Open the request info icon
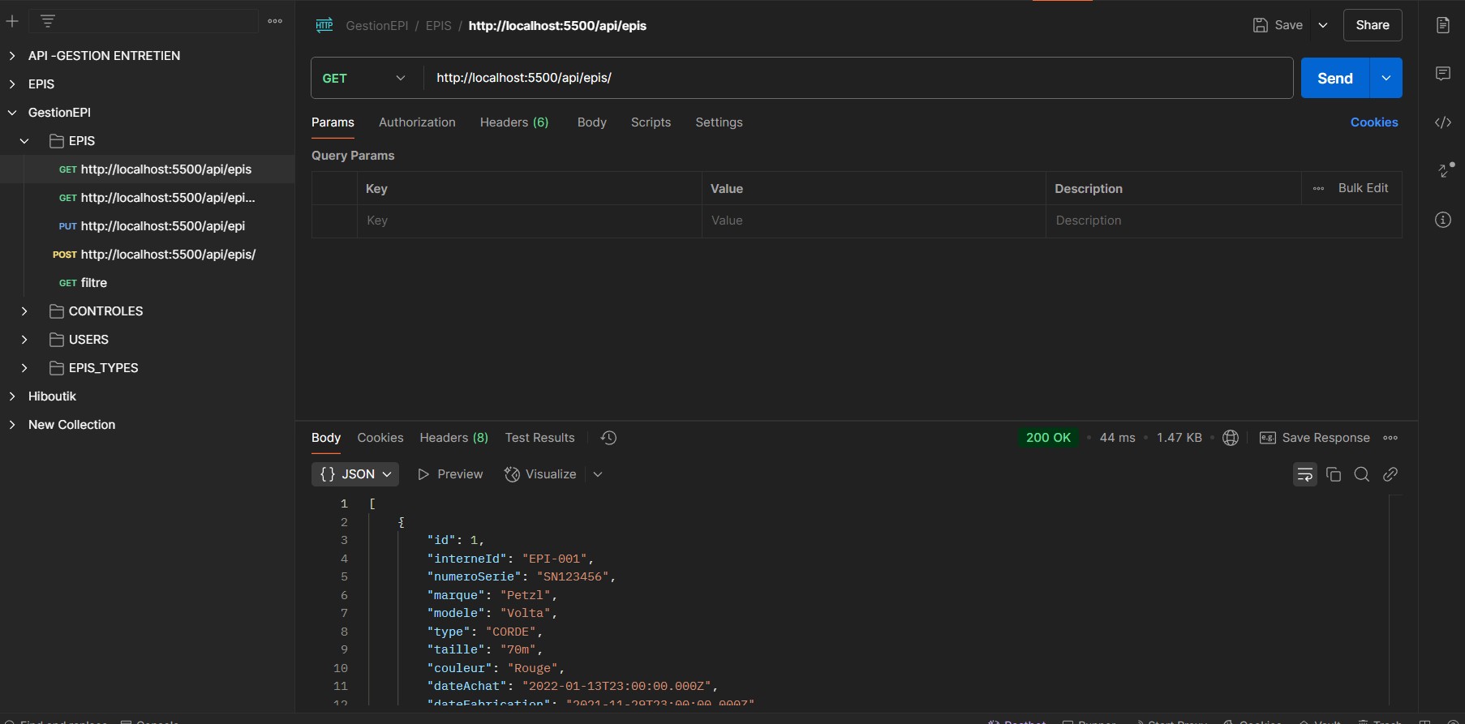Screen dimensions: 1465x724 coord(1443,220)
